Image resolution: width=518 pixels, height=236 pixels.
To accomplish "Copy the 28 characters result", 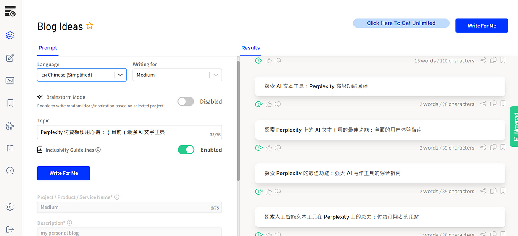I will (493, 104).
